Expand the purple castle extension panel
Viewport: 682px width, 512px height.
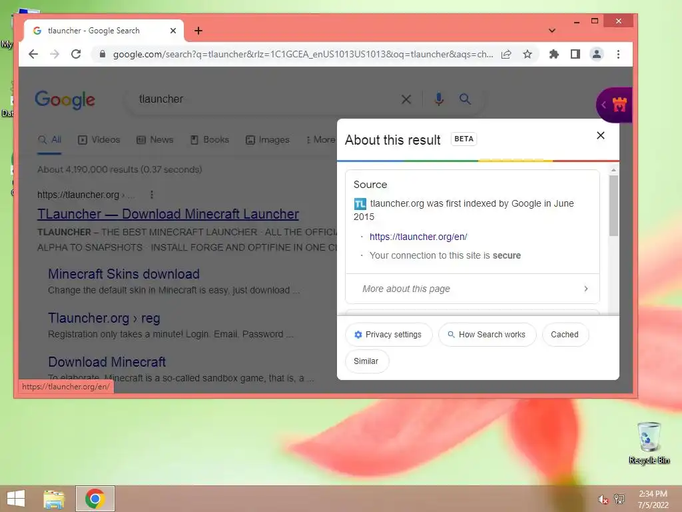click(x=613, y=105)
